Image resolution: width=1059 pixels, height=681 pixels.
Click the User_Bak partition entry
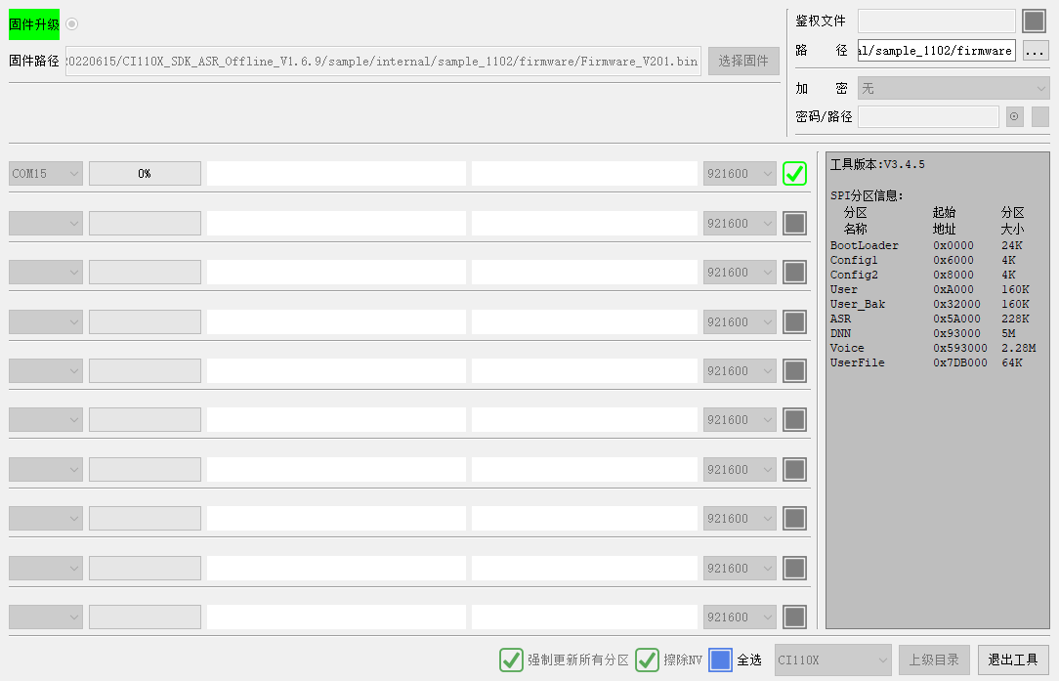point(858,304)
